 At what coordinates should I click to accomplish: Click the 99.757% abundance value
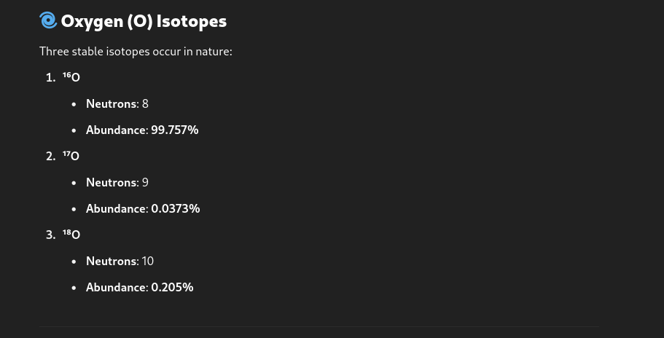point(175,130)
